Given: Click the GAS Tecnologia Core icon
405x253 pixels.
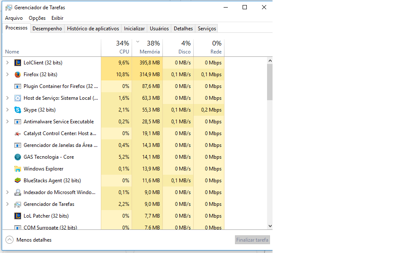Looking at the screenshot, I should tap(18, 157).
